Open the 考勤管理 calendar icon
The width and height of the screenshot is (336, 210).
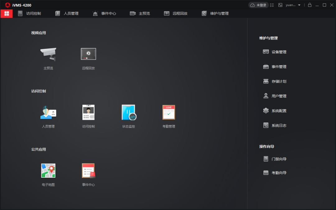tap(169, 113)
